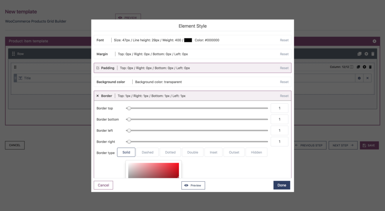The image size is (385, 211).
Task: Expand the Margin style section
Action: coord(192,54)
